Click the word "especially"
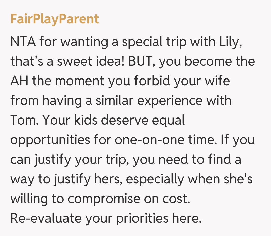 tap(156, 179)
